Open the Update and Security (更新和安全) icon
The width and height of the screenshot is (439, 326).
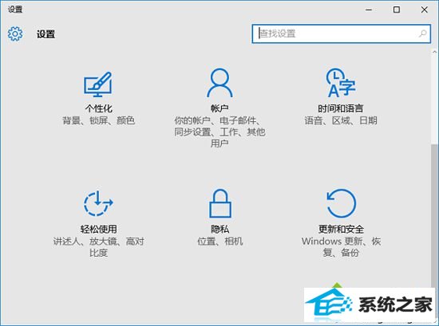click(342, 203)
